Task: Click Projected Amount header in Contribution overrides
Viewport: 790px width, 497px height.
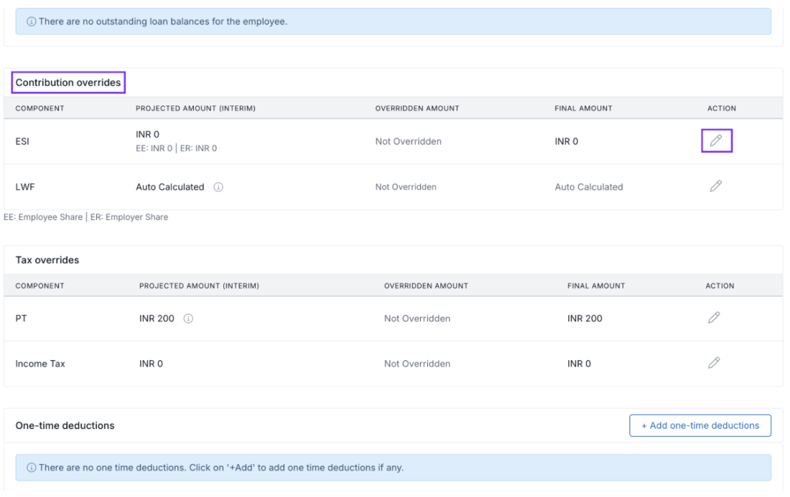Action: (195, 108)
